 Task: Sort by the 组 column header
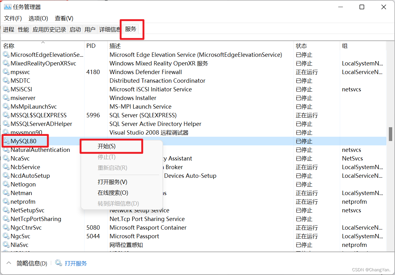[363, 46]
